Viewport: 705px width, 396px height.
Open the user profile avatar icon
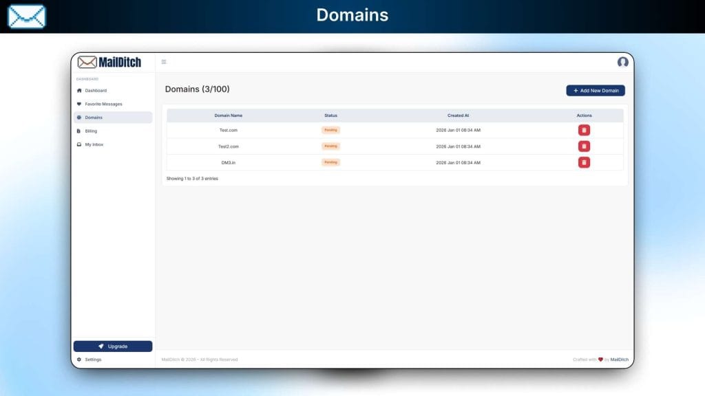(x=622, y=62)
